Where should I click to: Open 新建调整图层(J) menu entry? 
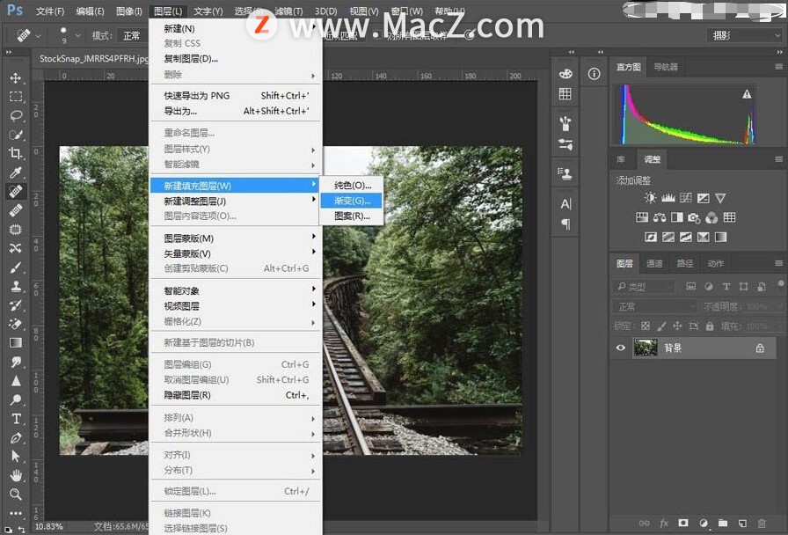235,202
